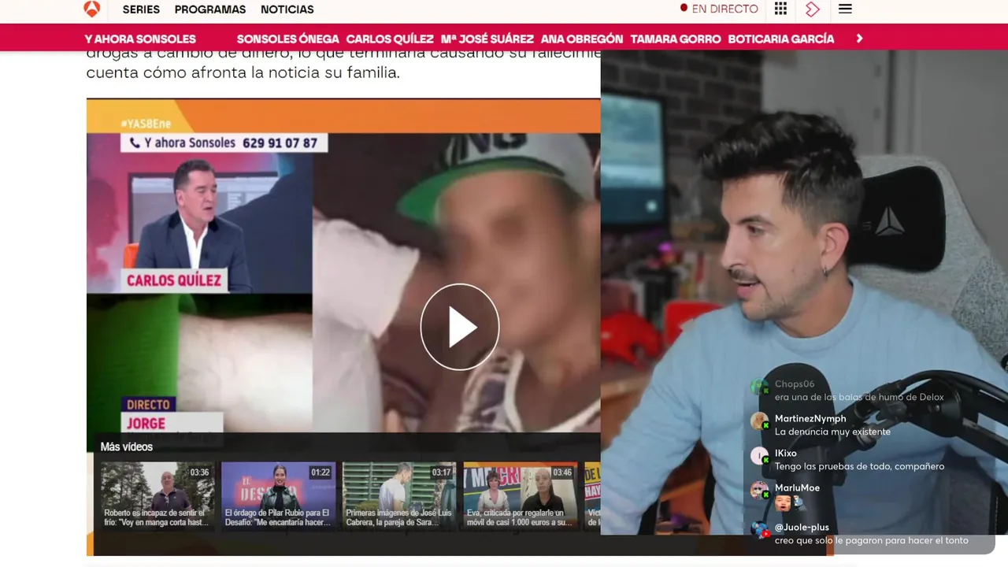Image resolution: width=1008 pixels, height=567 pixels.
Task: Select @Juole-plus mention in chat
Action: [802, 528]
